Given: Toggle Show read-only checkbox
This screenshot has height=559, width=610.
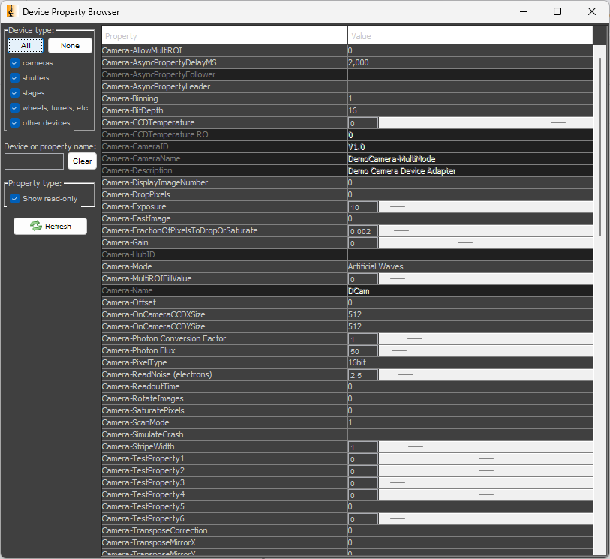Looking at the screenshot, I should [x=15, y=199].
